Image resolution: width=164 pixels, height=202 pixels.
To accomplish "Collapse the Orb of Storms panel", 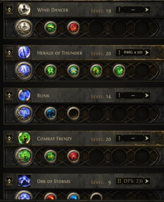I will coord(9,181).
